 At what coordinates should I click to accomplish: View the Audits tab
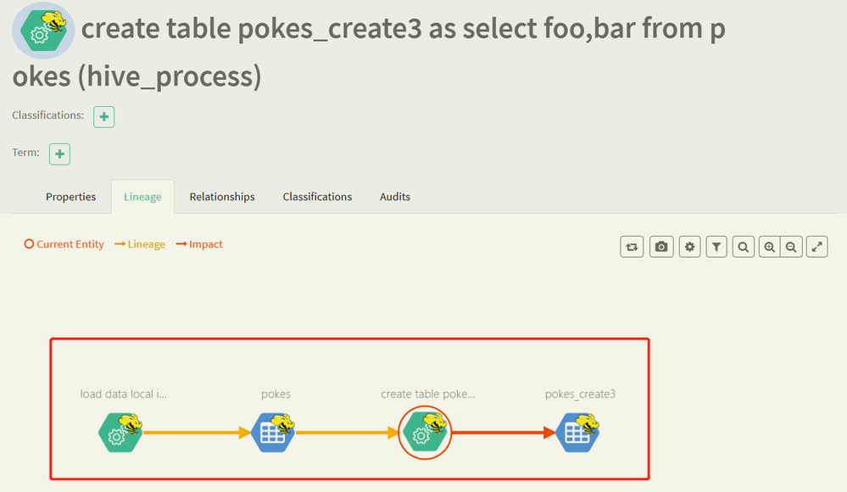point(395,197)
